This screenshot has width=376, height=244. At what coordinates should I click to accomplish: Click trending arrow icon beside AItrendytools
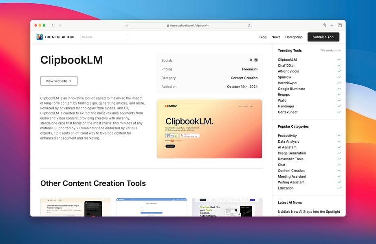339,71
